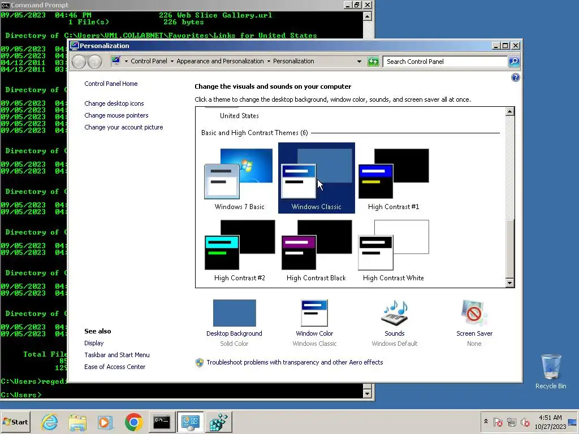Click the Forward navigation arrow
The width and height of the screenshot is (579, 434).
pyautogui.click(x=94, y=62)
